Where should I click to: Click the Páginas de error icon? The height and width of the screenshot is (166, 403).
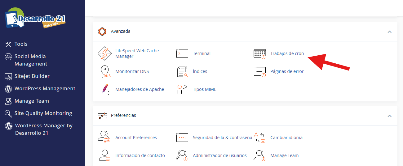click(259, 71)
